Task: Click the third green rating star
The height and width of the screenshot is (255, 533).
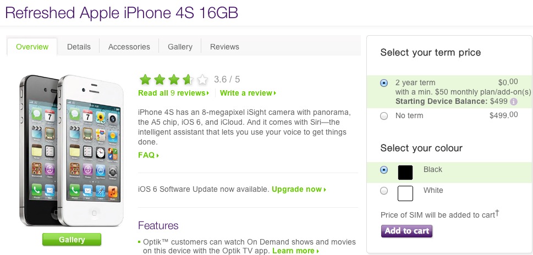Action: 174,80
